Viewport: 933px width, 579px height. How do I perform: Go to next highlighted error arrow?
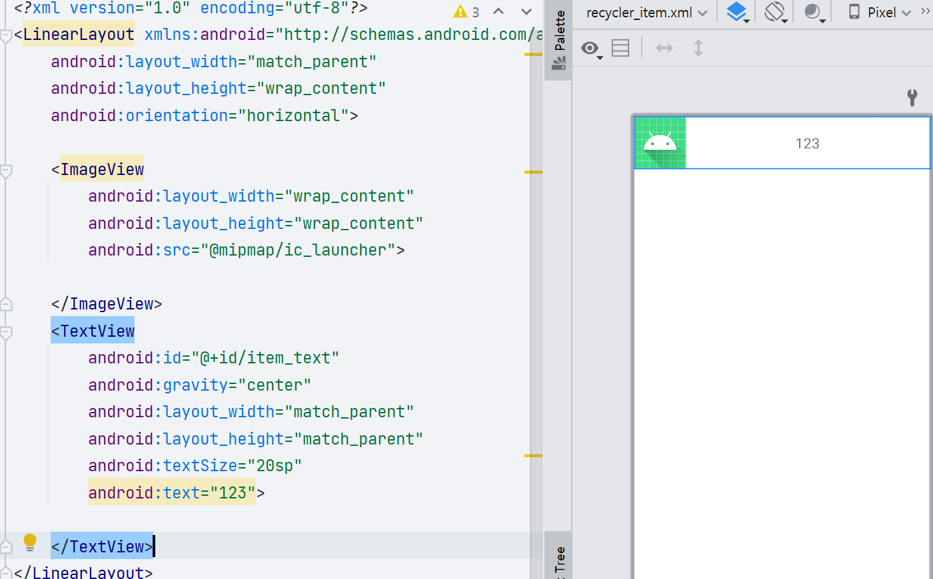526,11
